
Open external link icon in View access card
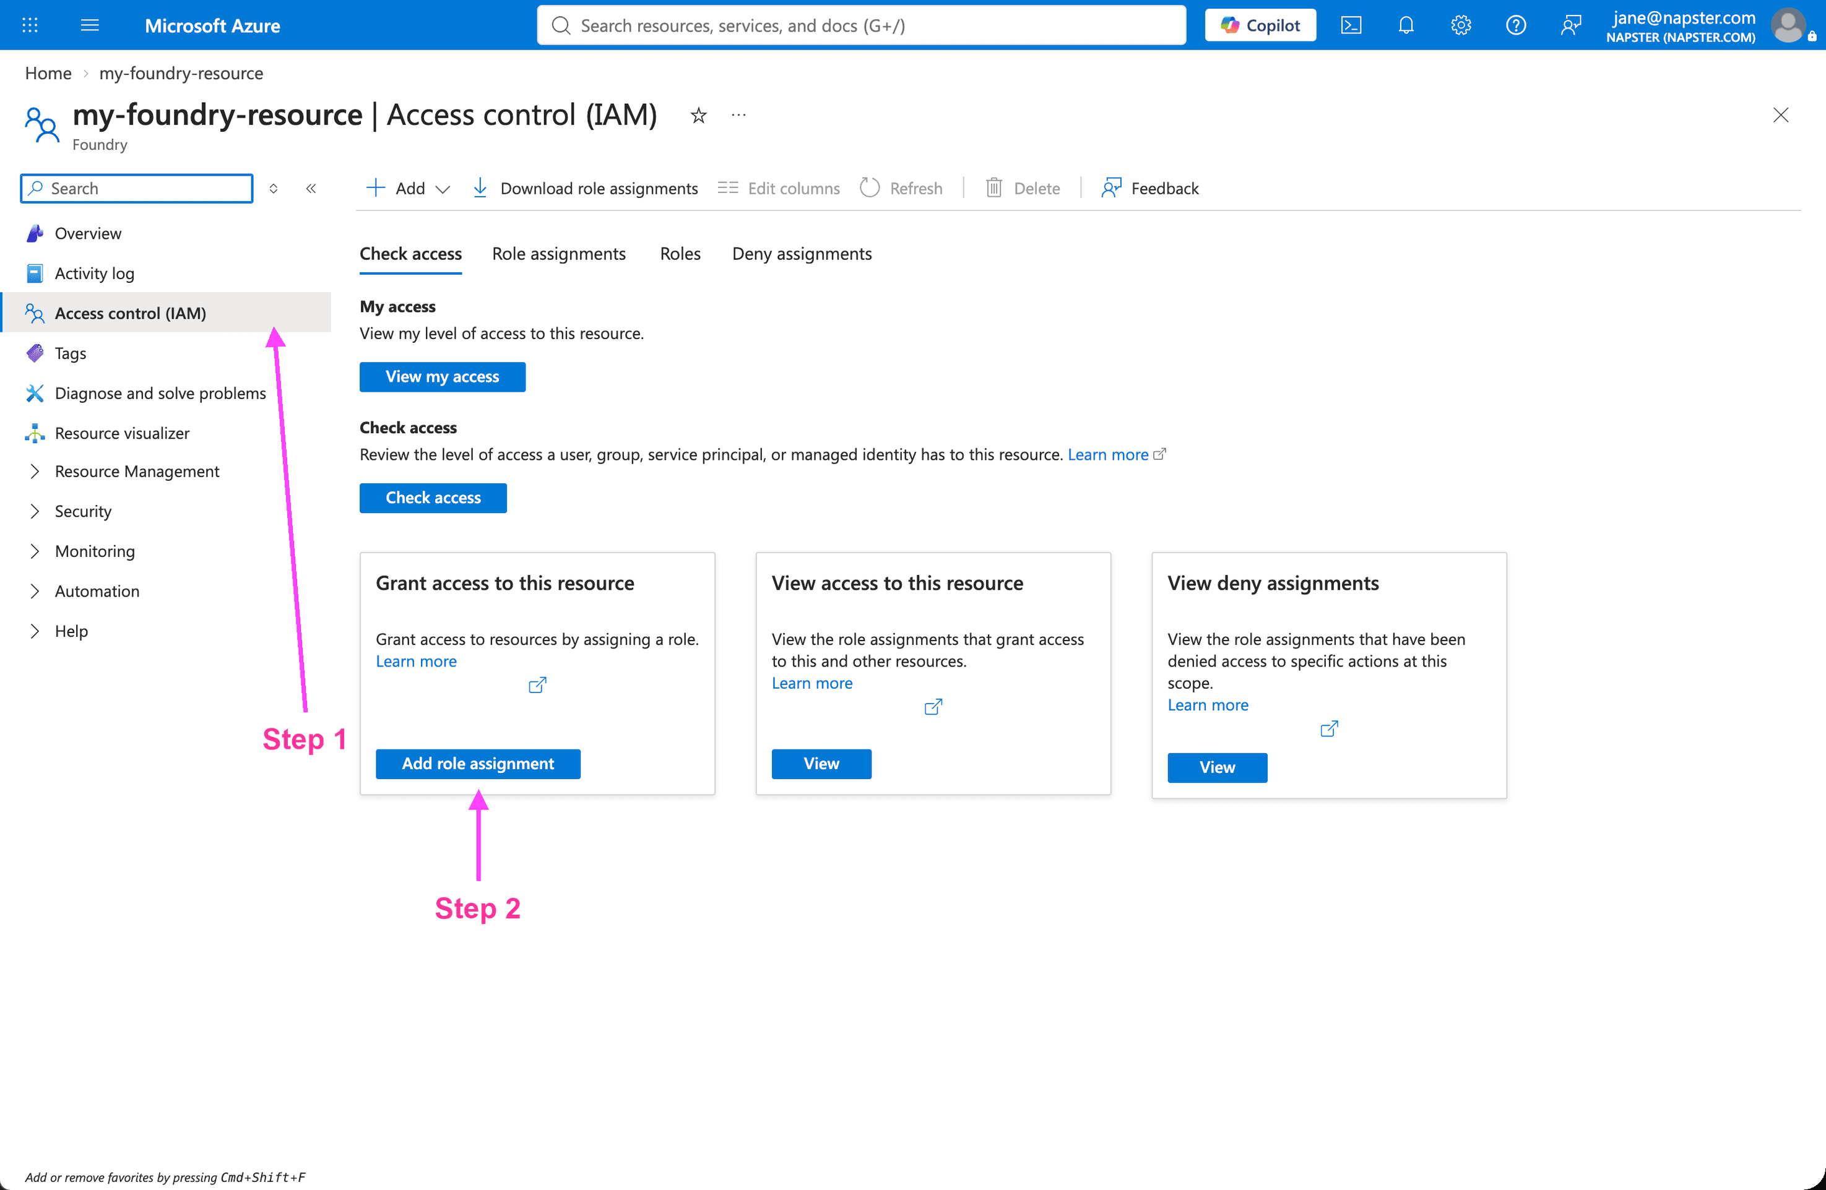pyautogui.click(x=933, y=707)
